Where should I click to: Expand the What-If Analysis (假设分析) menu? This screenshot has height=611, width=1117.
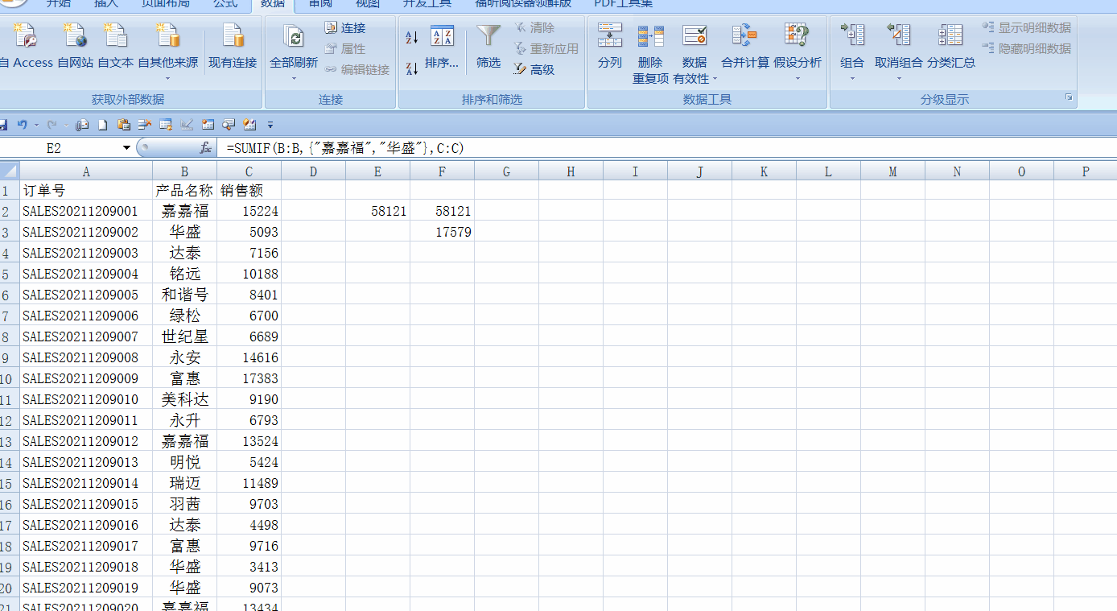[x=798, y=78]
